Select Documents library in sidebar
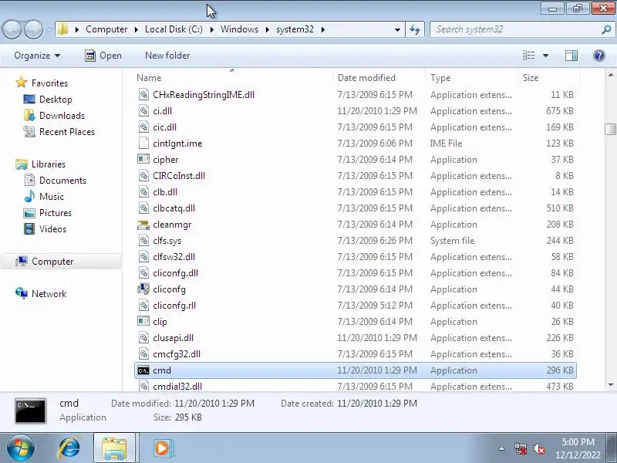 (x=62, y=181)
